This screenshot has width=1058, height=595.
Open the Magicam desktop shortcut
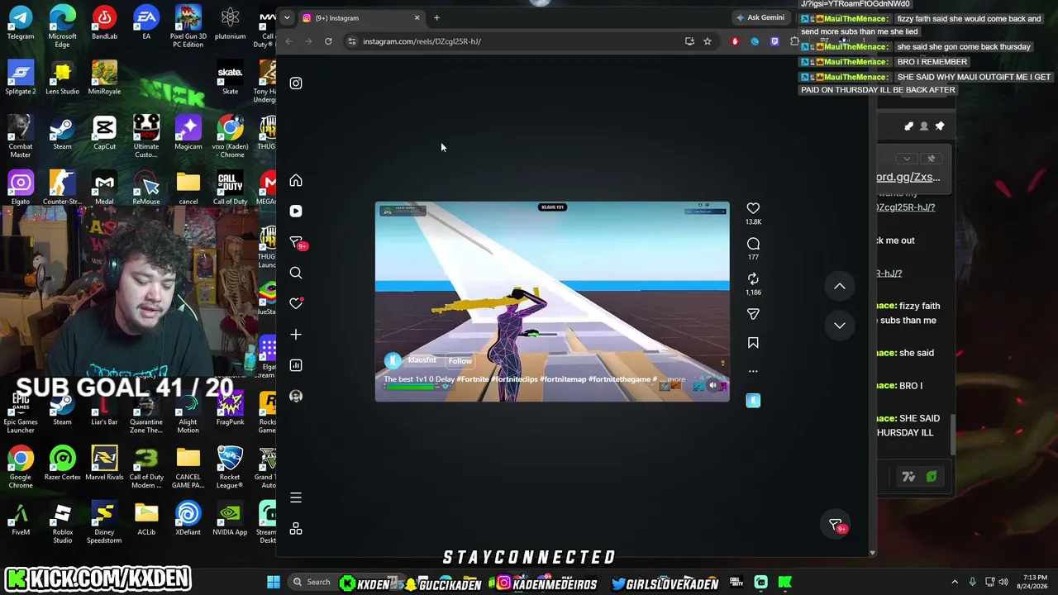click(188, 132)
